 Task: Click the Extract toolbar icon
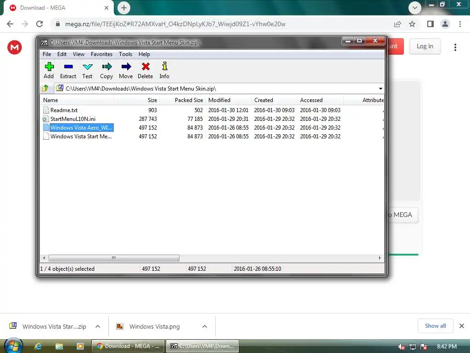68,66
